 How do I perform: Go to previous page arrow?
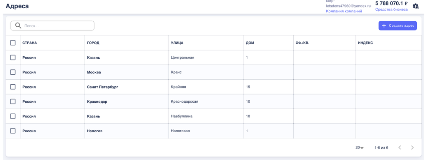point(399,147)
